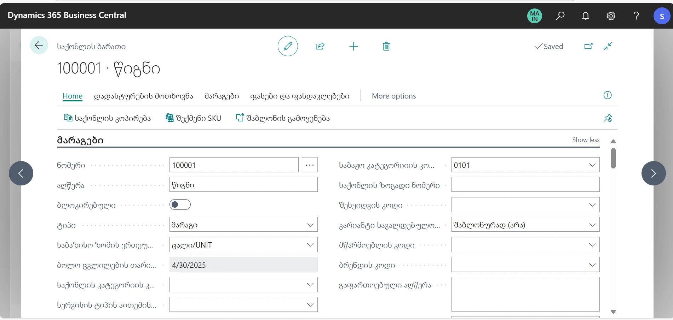Click the საქონლის კოპირება button

pyautogui.click(x=108, y=118)
